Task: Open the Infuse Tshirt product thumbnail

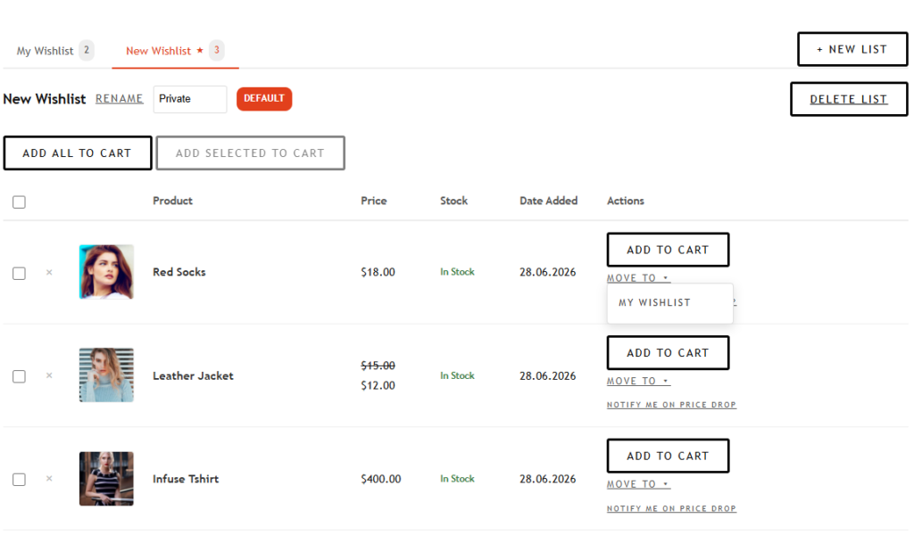Action: [x=107, y=479]
